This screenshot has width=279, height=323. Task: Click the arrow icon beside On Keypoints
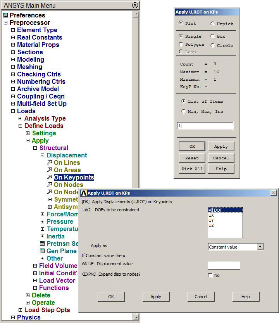coord(49,178)
